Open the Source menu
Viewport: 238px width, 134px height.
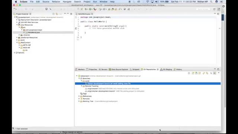(x=46, y=1)
